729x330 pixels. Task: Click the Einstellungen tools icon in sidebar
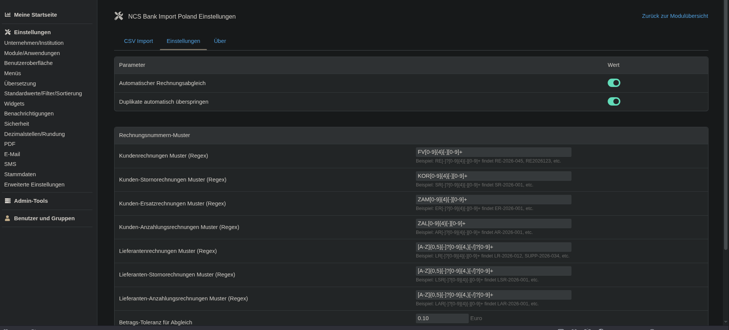[x=8, y=32]
